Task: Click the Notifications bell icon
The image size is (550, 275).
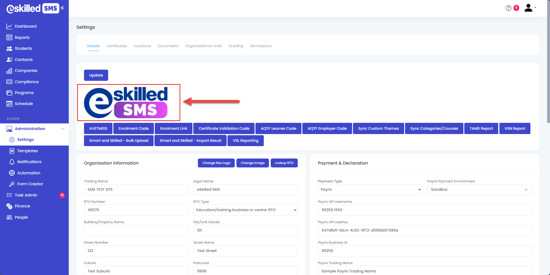Action: 12,162
